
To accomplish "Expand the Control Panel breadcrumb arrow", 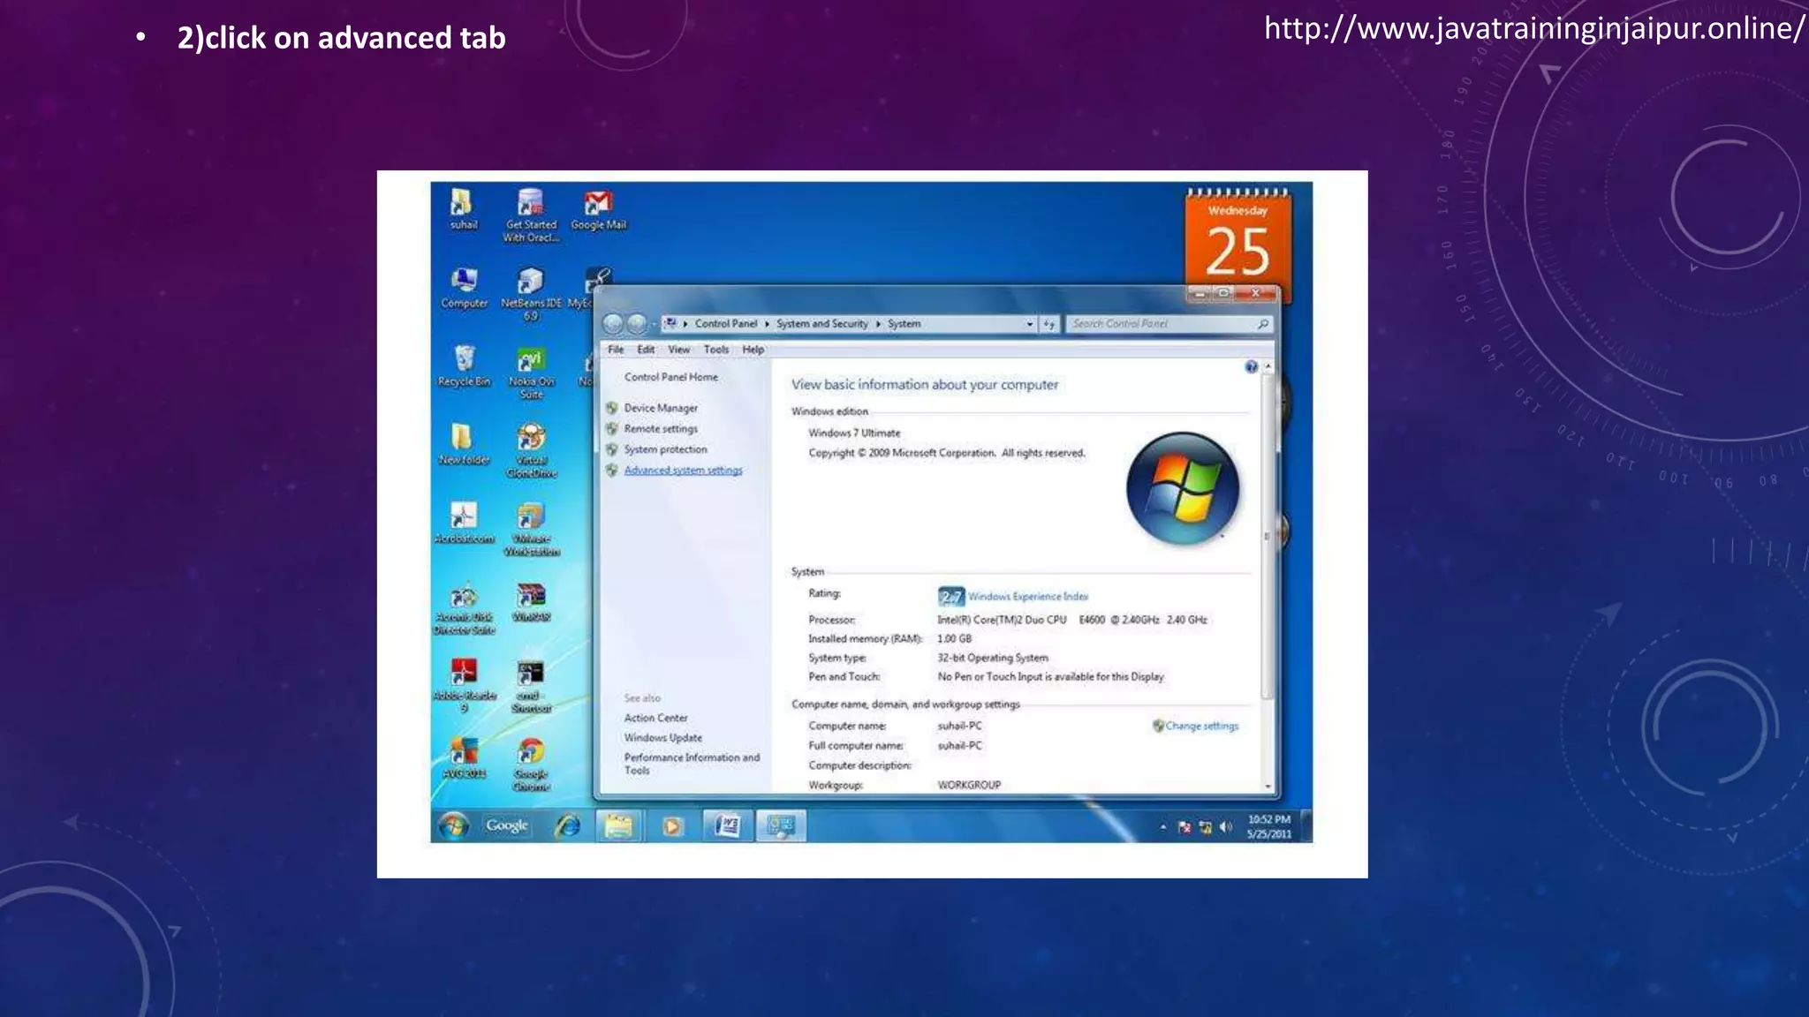I will click(x=766, y=324).
